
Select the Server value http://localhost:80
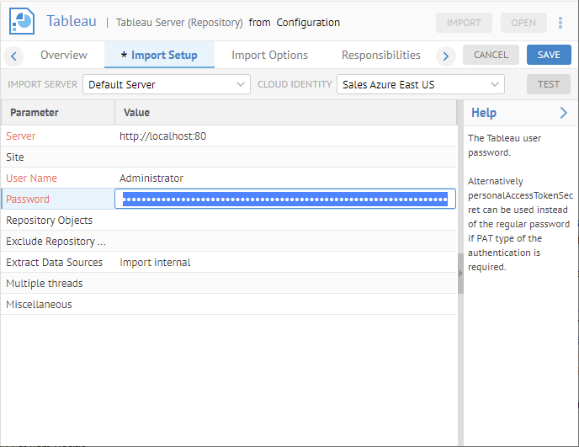coord(163,136)
